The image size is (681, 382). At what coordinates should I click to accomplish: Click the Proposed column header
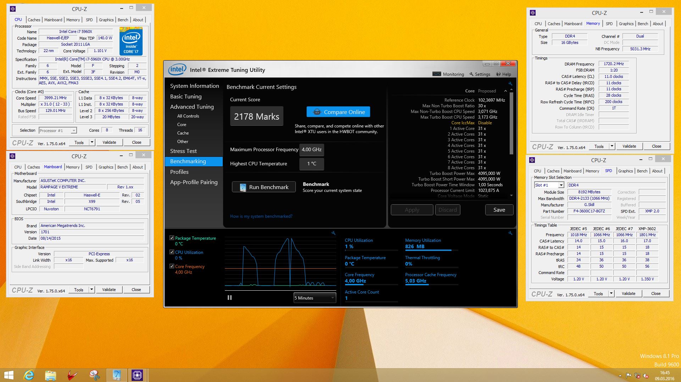pyautogui.click(x=487, y=91)
